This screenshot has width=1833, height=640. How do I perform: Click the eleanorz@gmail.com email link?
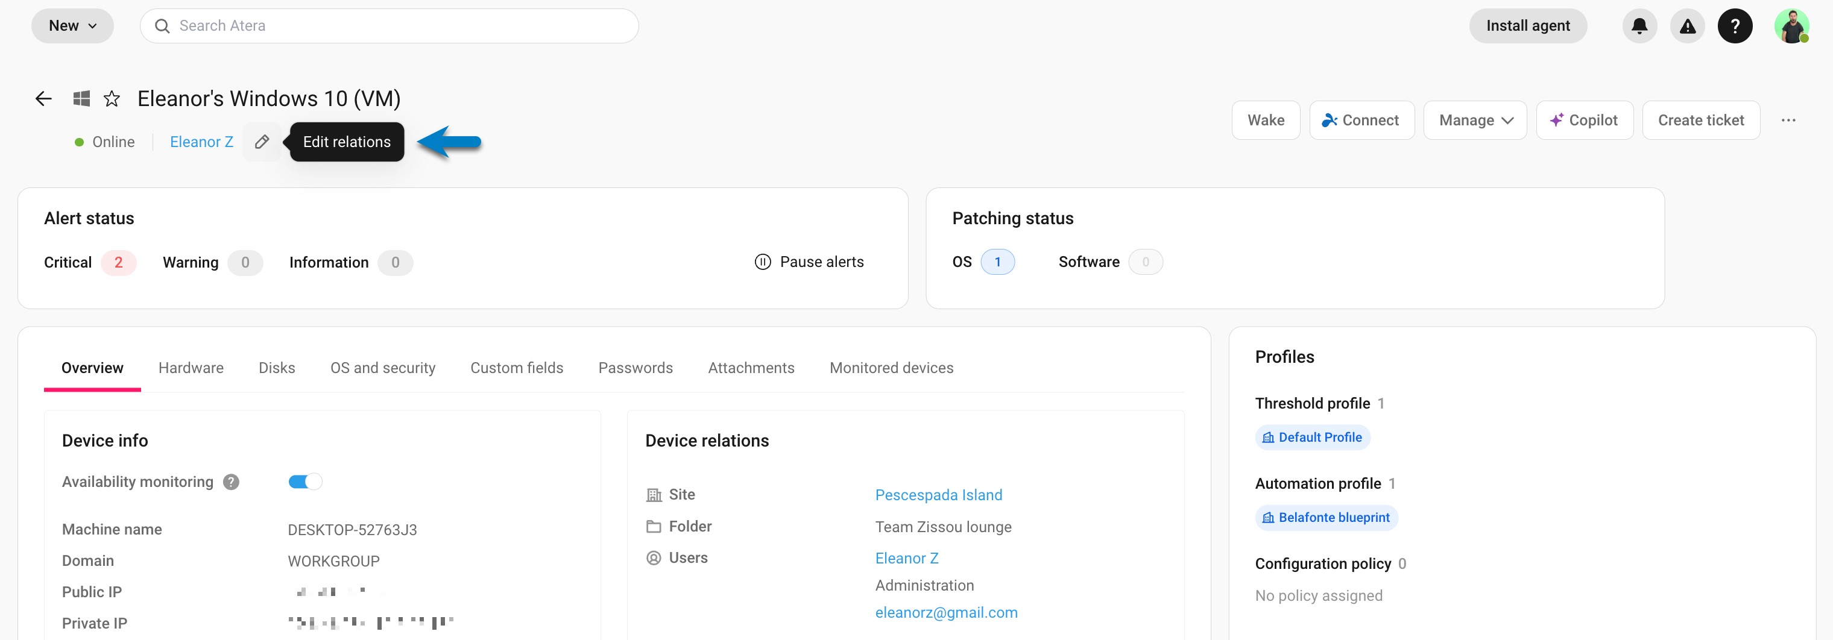pos(947,612)
